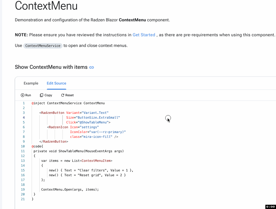Viewport: 276px width, 209px height.
Task: Click the bold 'NOTE:' text
Action: [22, 35]
